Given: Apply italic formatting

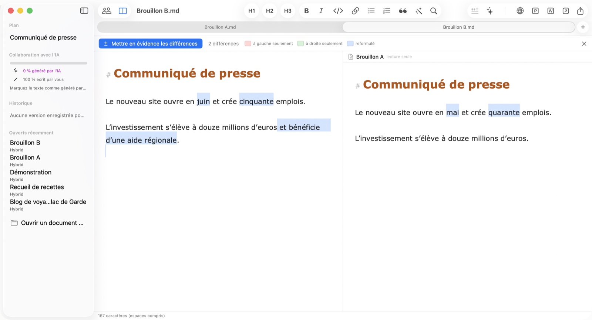Looking at the screenshot, I should pyautogui.click(x=321, y=11).
